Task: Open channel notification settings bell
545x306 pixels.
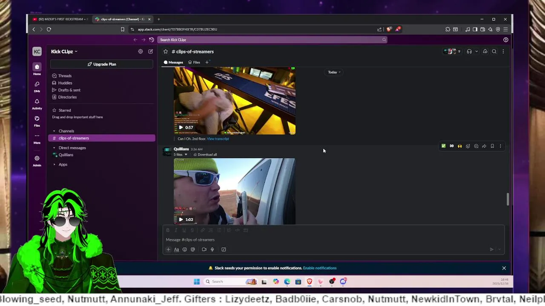Action: (485, 51)
